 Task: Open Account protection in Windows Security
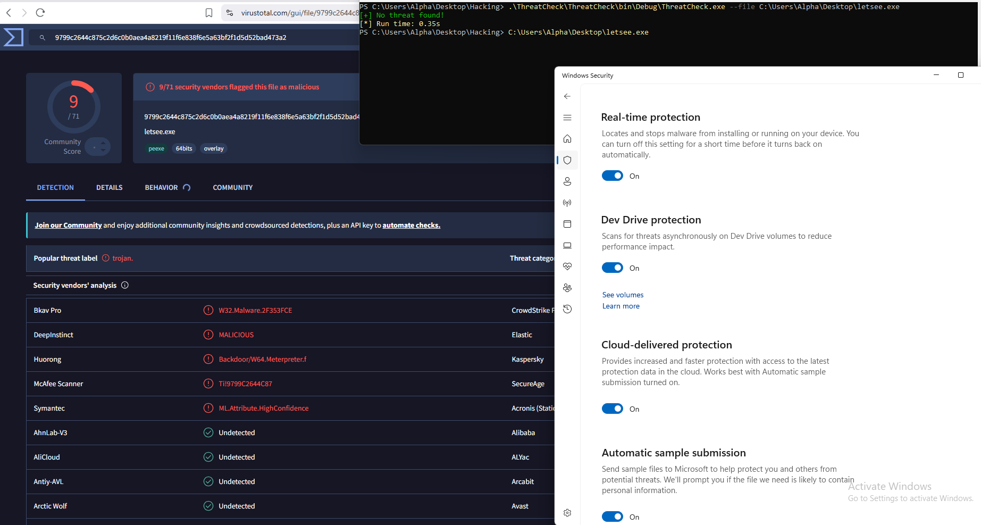[567, 181]
